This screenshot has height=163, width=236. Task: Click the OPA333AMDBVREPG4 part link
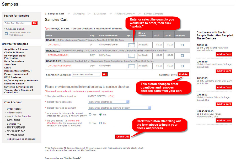click(x=60, y=66)
